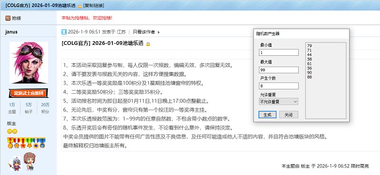Select the generated number 58
380x175 pixels.
(309, 59)
